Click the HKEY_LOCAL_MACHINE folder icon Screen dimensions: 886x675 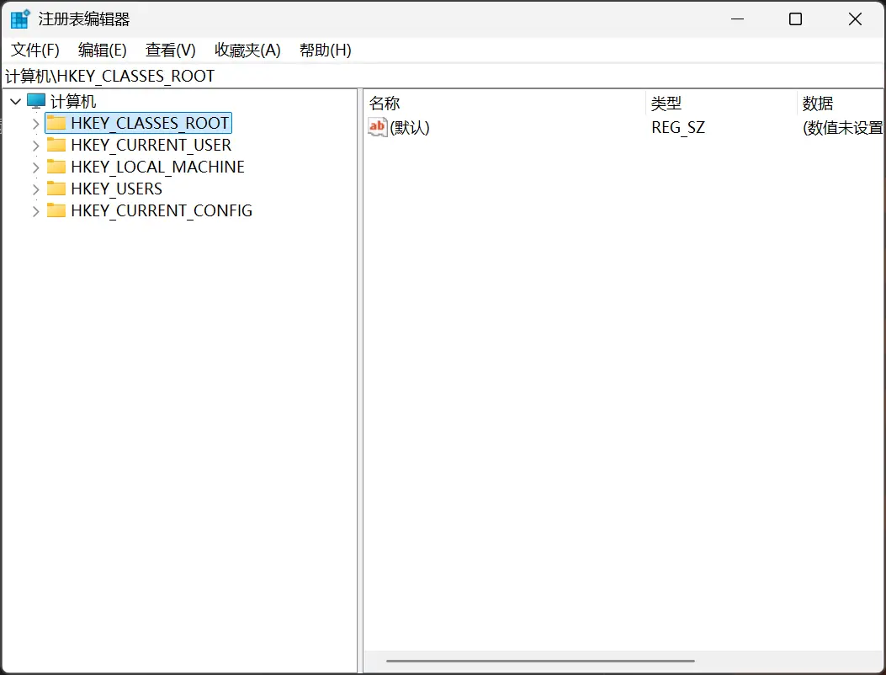pyautogui.click(x=56, y=166)
